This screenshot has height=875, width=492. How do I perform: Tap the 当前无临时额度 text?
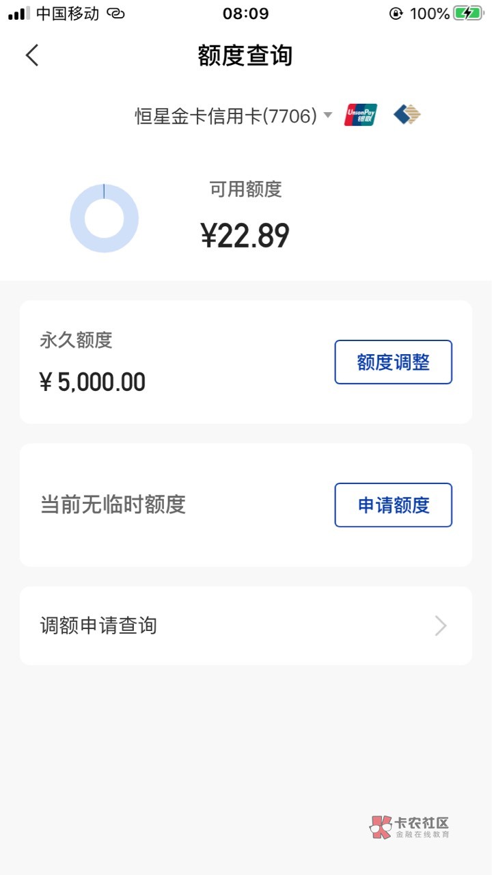coord(113,505)
